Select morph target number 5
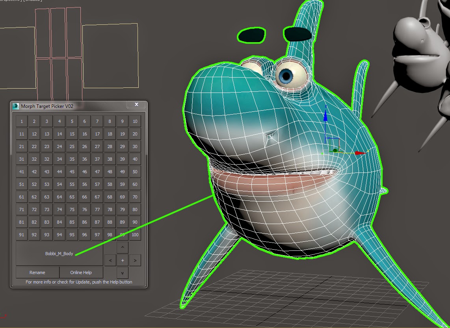Viewport: 450px width, 328px height. 72,121
